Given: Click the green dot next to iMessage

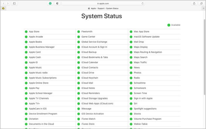Looking at the screenshot, I should (79, 109).
